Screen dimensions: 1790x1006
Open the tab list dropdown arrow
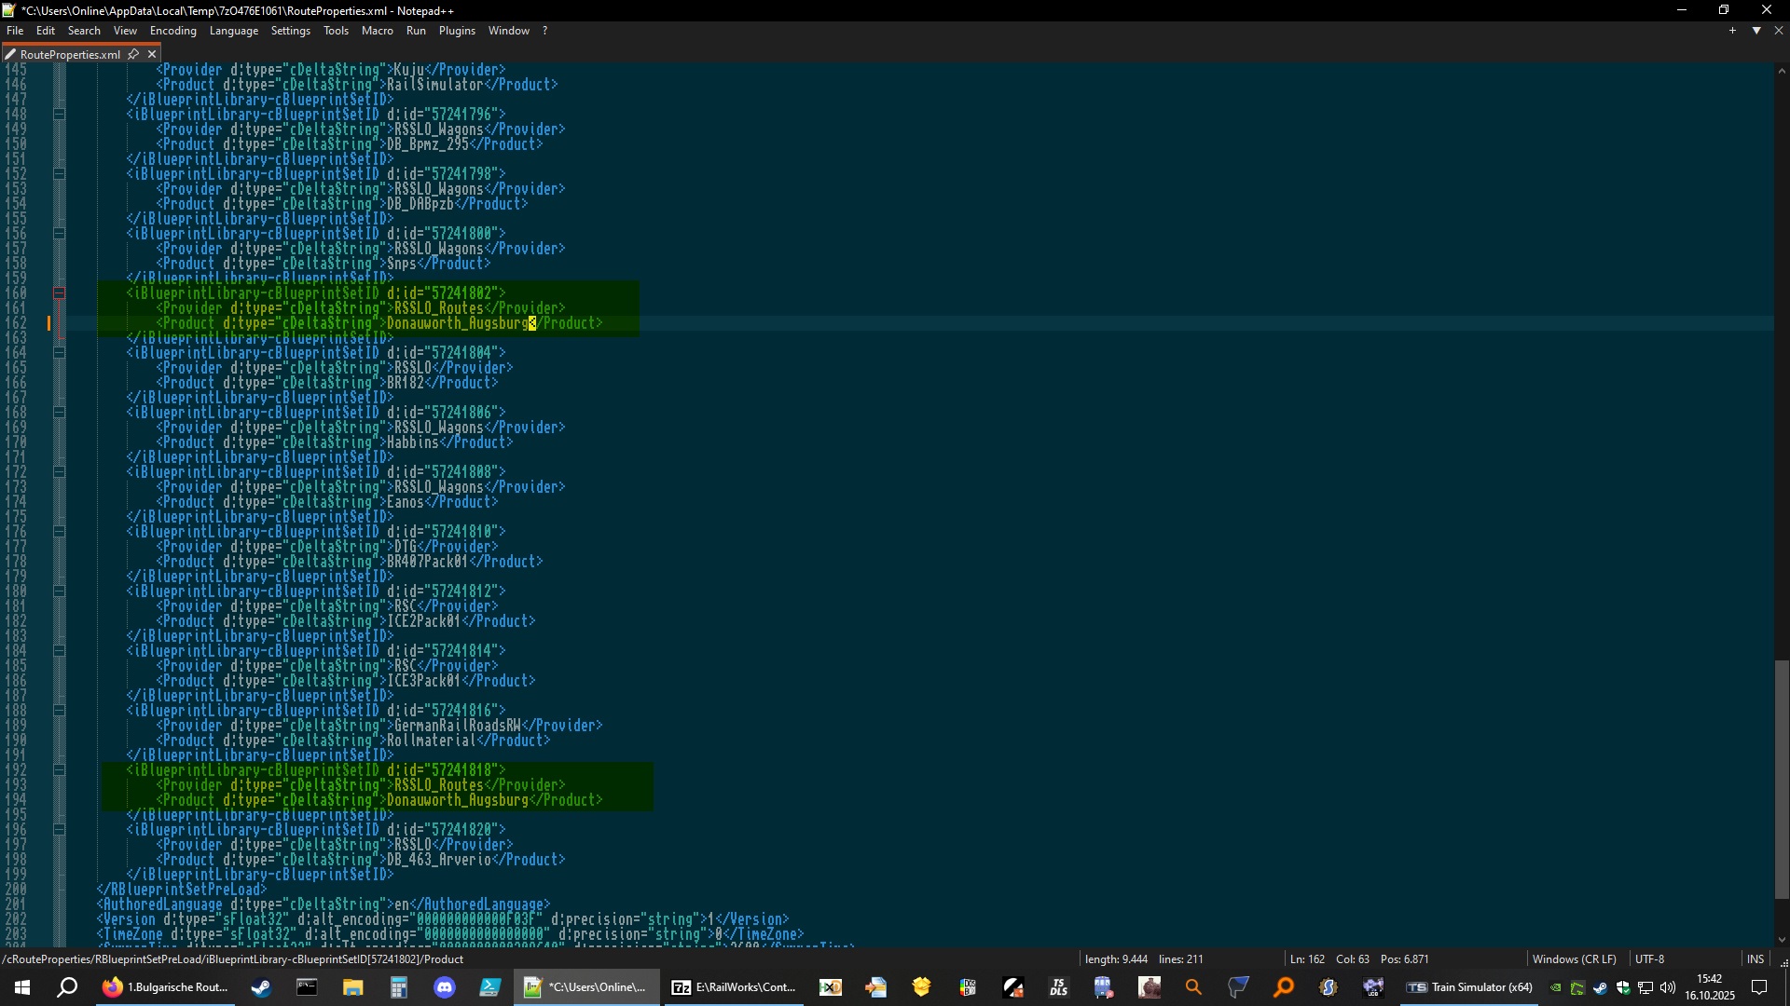coord(1756,31)
